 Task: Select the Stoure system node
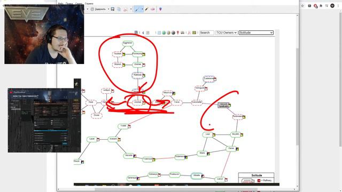[x=77, y=162]
